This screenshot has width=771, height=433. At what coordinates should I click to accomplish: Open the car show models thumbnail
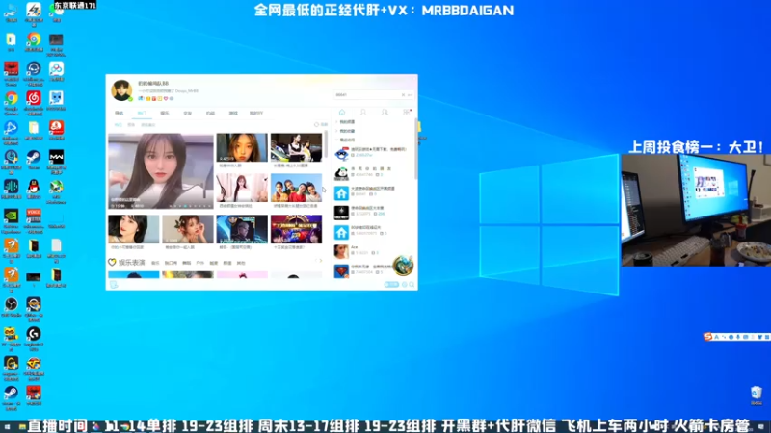pos(296,147)
